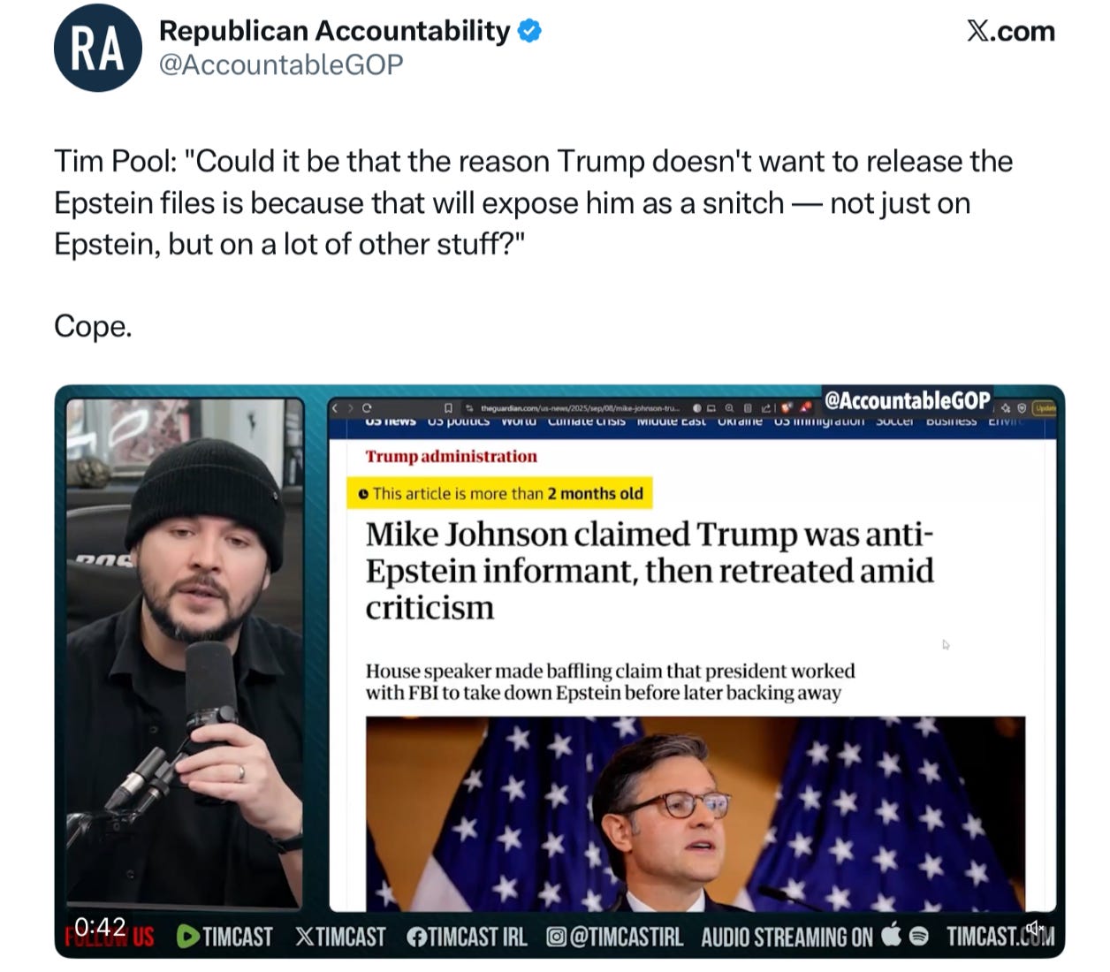Click the share icon in address bar

point(765,408)
